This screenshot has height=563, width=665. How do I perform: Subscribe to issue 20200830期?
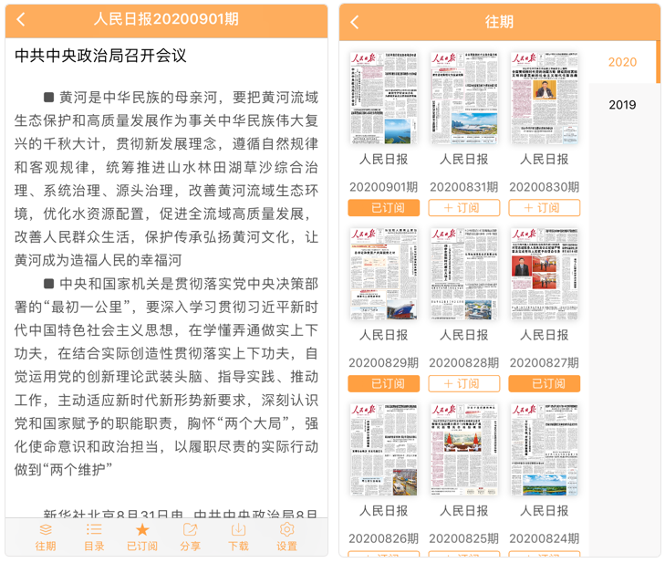(544, 208)
